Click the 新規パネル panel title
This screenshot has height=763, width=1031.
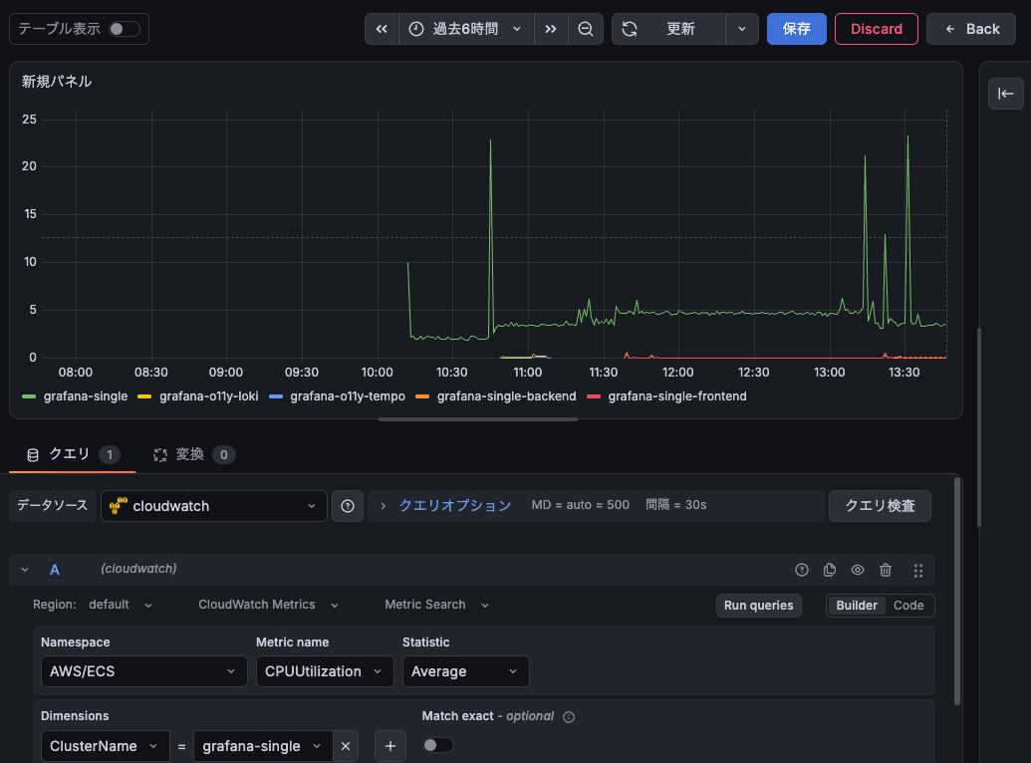click(x=57, y=82)
